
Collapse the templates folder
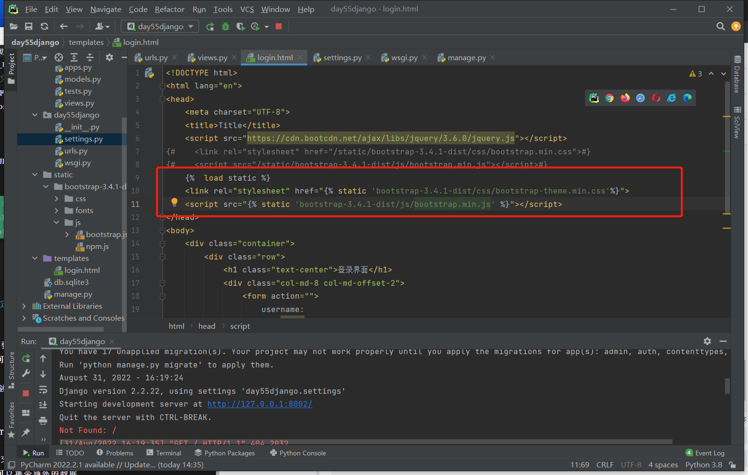35,258
